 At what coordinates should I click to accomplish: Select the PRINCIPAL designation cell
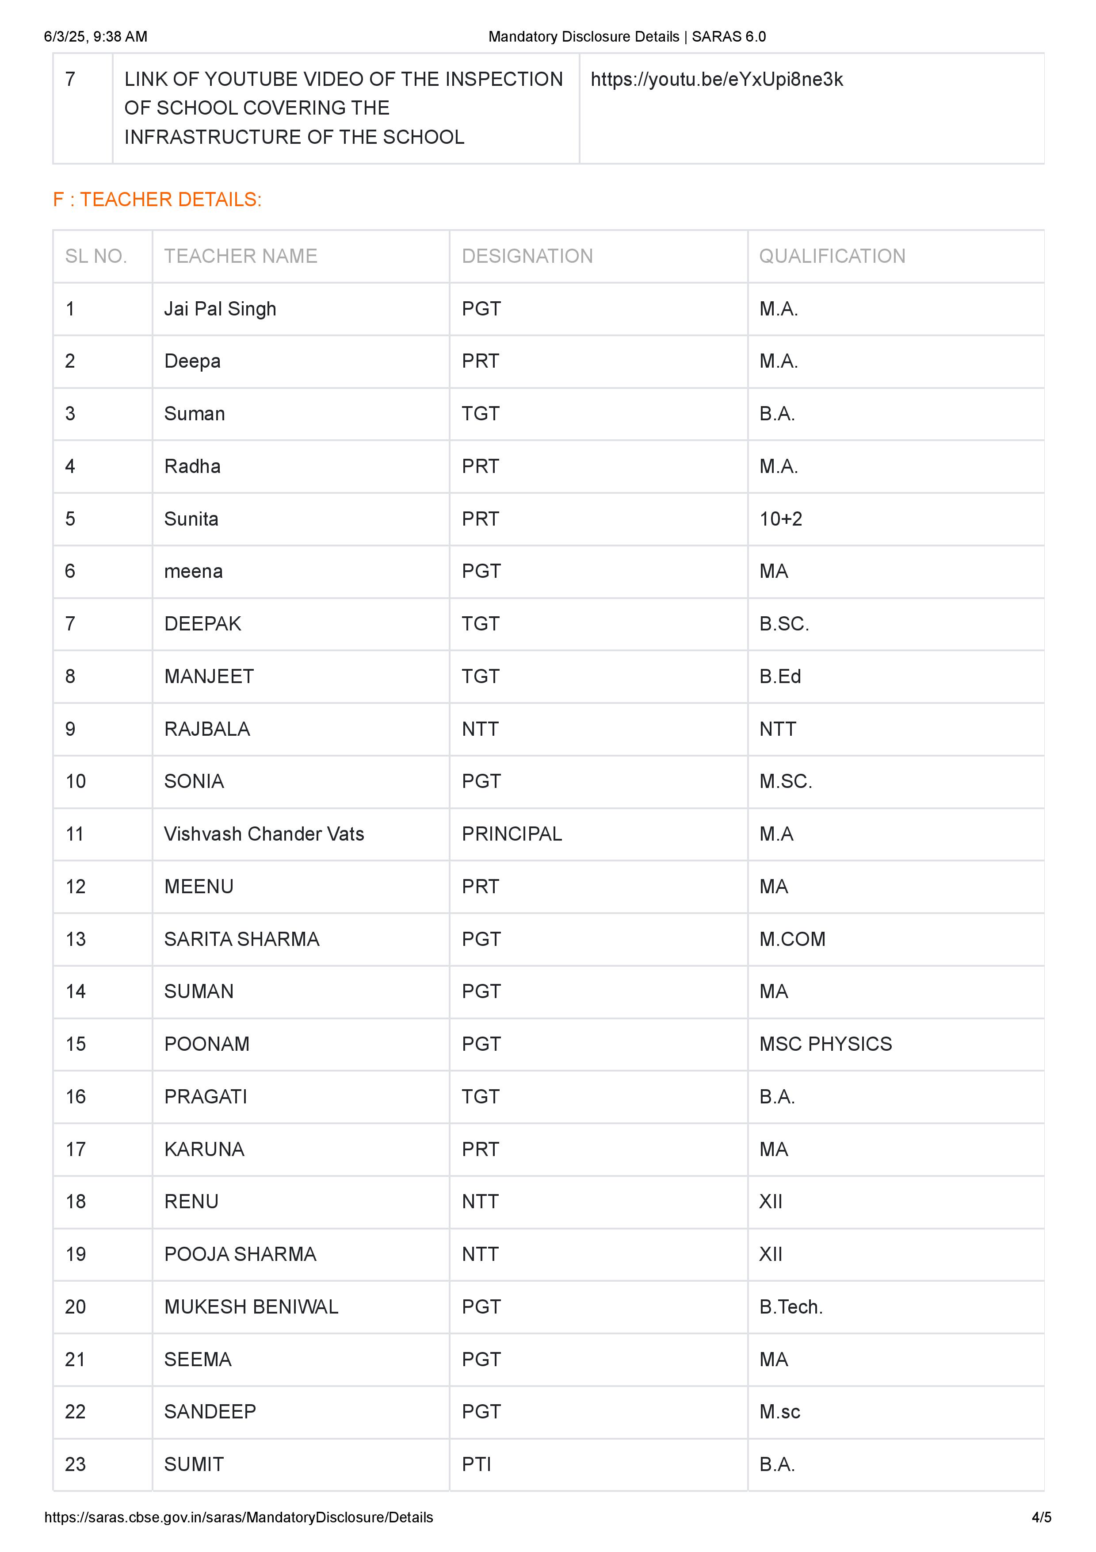[512, 834]
